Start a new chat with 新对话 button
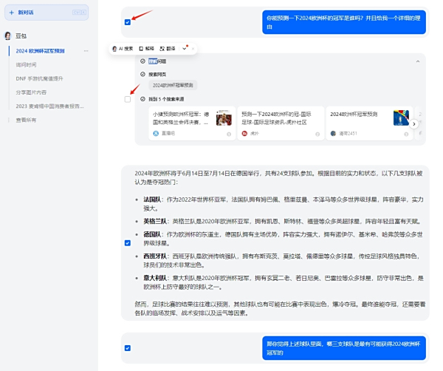Screen dimensions: 443x371 click(x=47, y=13)
